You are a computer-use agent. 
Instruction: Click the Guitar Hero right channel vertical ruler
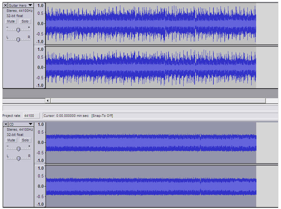pyautogui.click(x=40, y=68)
